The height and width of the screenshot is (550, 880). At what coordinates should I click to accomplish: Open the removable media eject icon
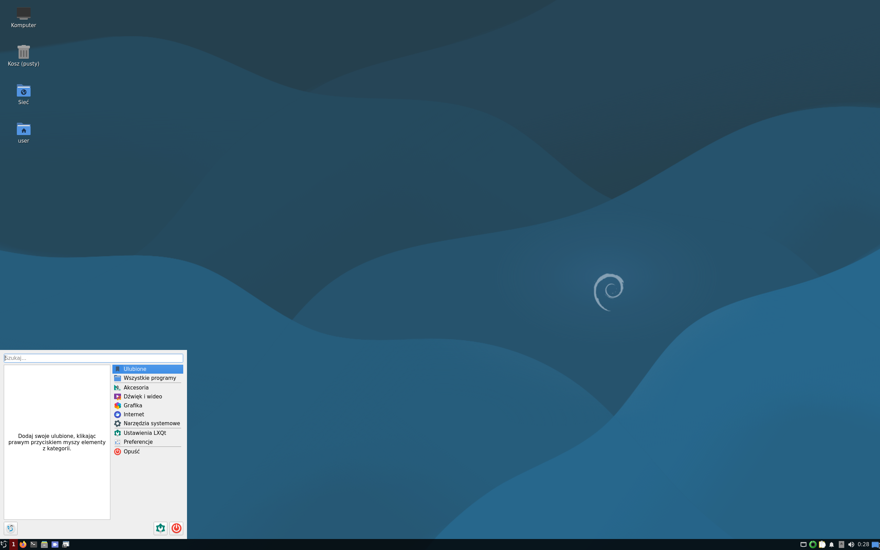click(x=841, y=544)
